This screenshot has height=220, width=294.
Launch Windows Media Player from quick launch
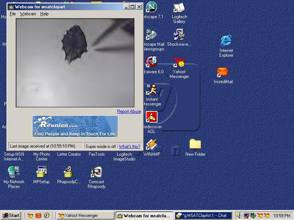47,216
